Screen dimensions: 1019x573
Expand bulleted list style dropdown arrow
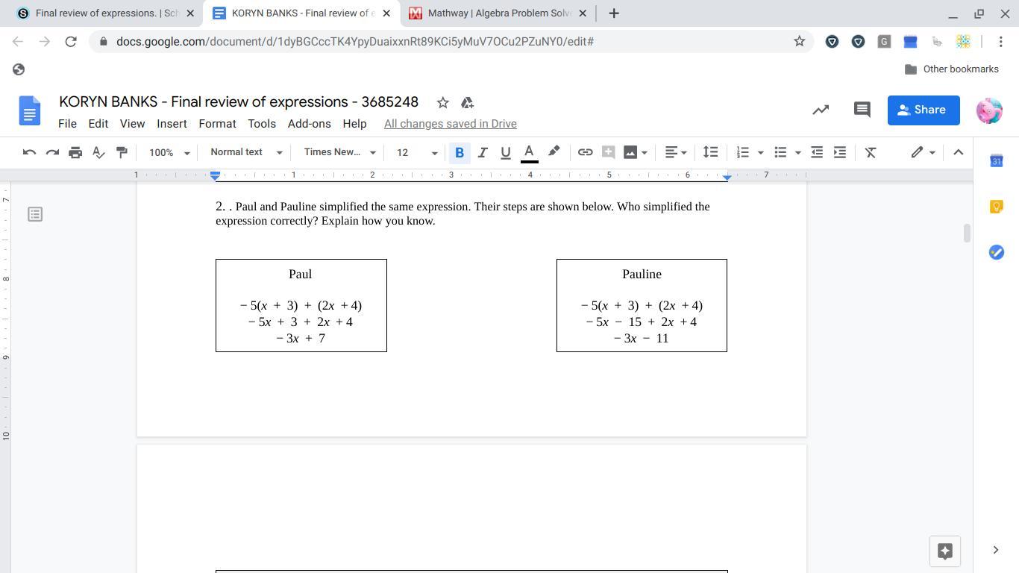point(797,153)
